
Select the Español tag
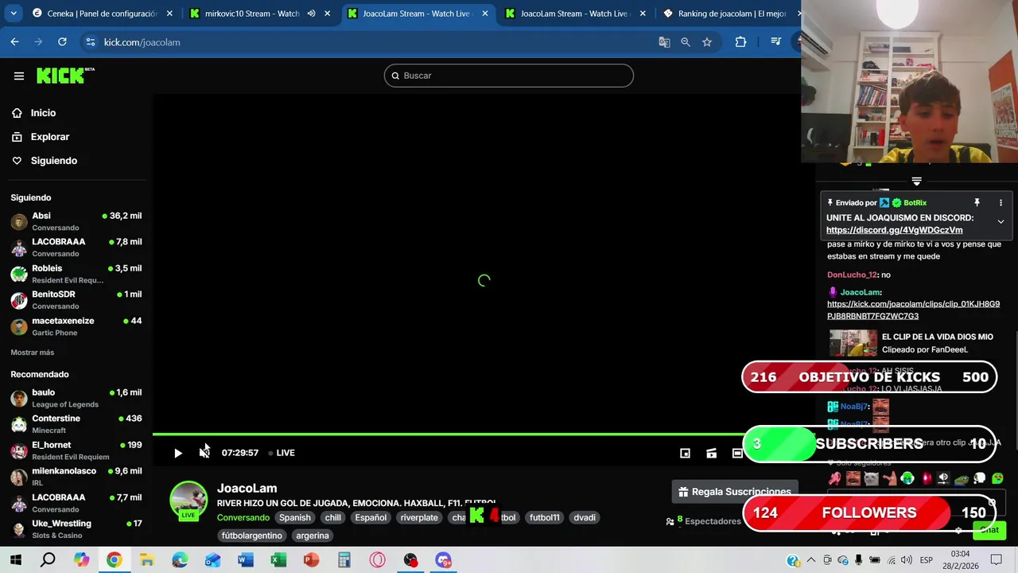(371, 517)
